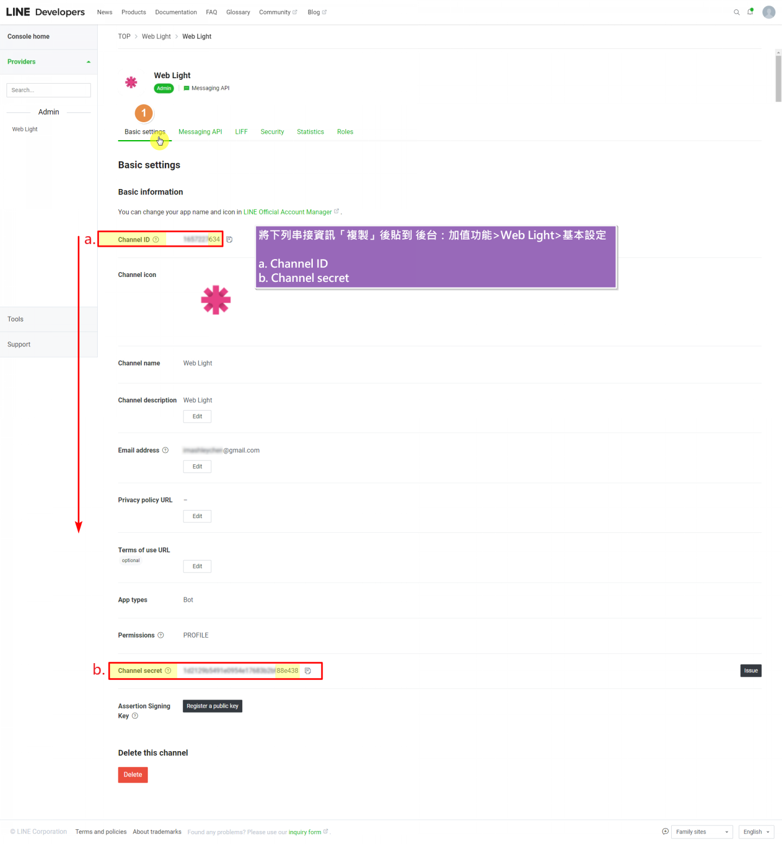The height and width of the screenshot is (844, 782).
Task: Select Web Light in the sidebar
Action: 25,129
